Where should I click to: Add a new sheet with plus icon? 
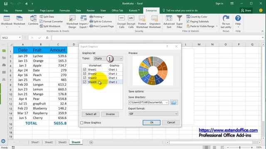pyautogui.click(x=91, y=142)
